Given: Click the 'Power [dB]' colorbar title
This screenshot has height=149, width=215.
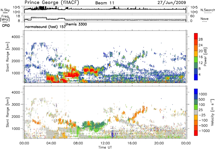Looking at the screenshot, I should pos(205,57).
